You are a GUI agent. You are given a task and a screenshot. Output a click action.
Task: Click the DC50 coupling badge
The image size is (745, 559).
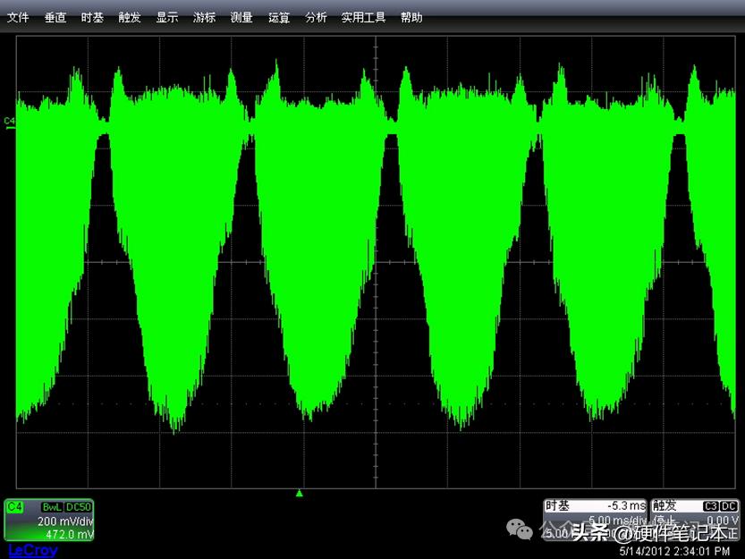click(78, 507)
